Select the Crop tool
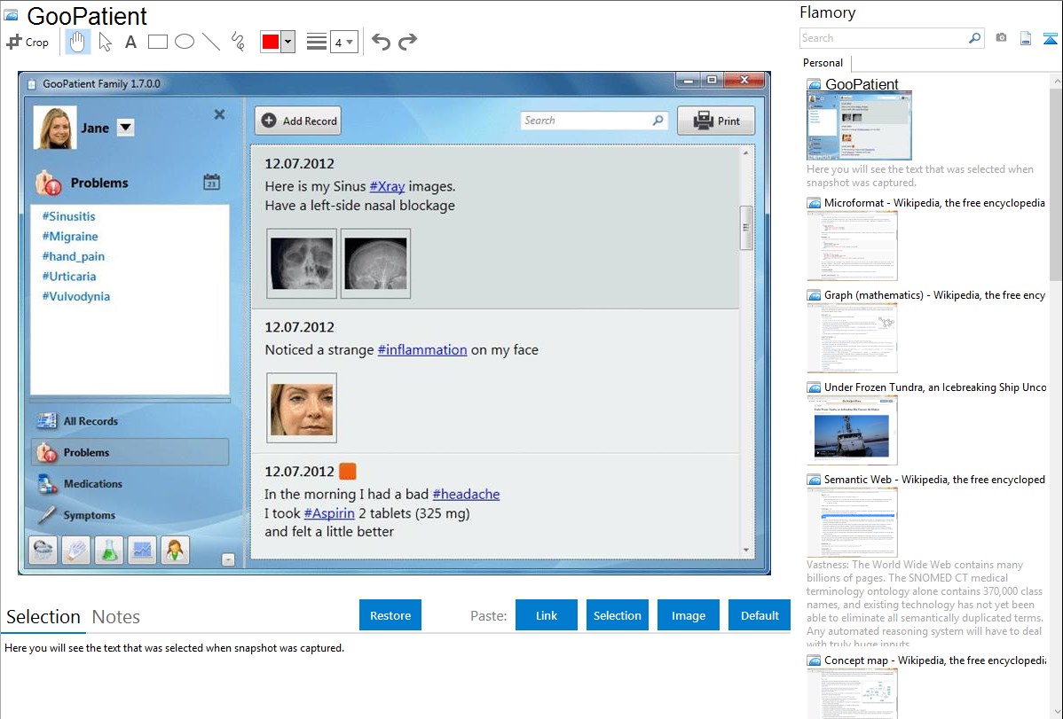This screenshot has height=719, width=1063. point(28,42)
